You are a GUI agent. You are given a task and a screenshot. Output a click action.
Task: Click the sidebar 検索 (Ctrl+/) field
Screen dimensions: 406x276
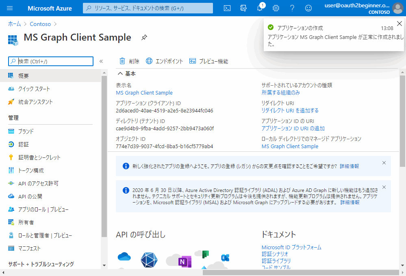51,61
